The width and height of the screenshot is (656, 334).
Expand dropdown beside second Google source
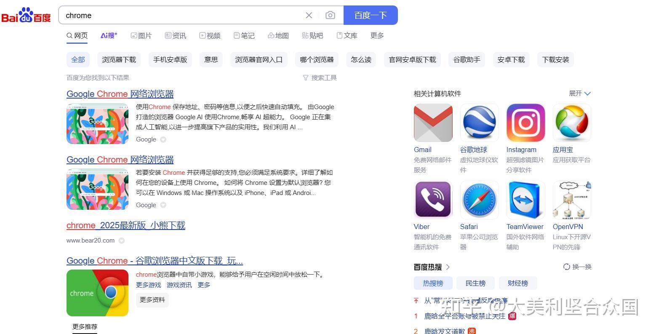pyautogui.click(x=163, y=205)
